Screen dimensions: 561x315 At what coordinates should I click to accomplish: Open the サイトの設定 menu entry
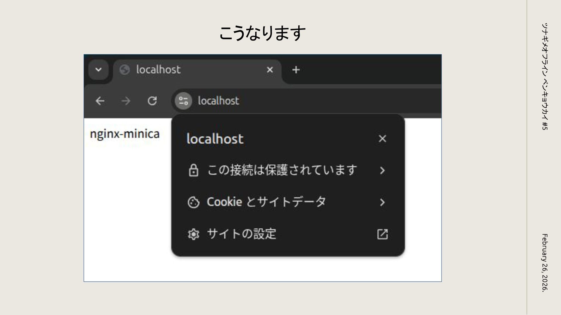pyautogui.click(x=241, y=234)
